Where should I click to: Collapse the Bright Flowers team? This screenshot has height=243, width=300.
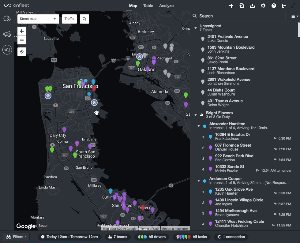(x=196, y=115)
